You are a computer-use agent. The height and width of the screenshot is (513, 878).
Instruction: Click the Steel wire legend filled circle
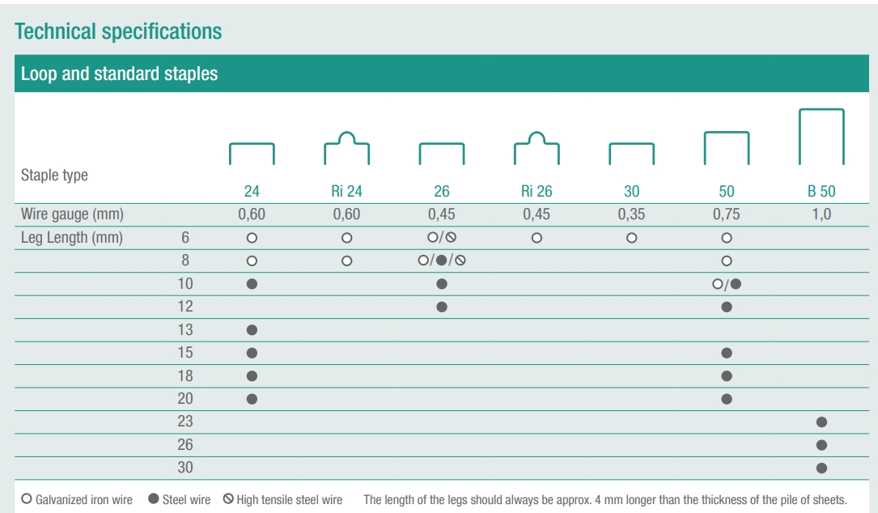pos(153,499)
